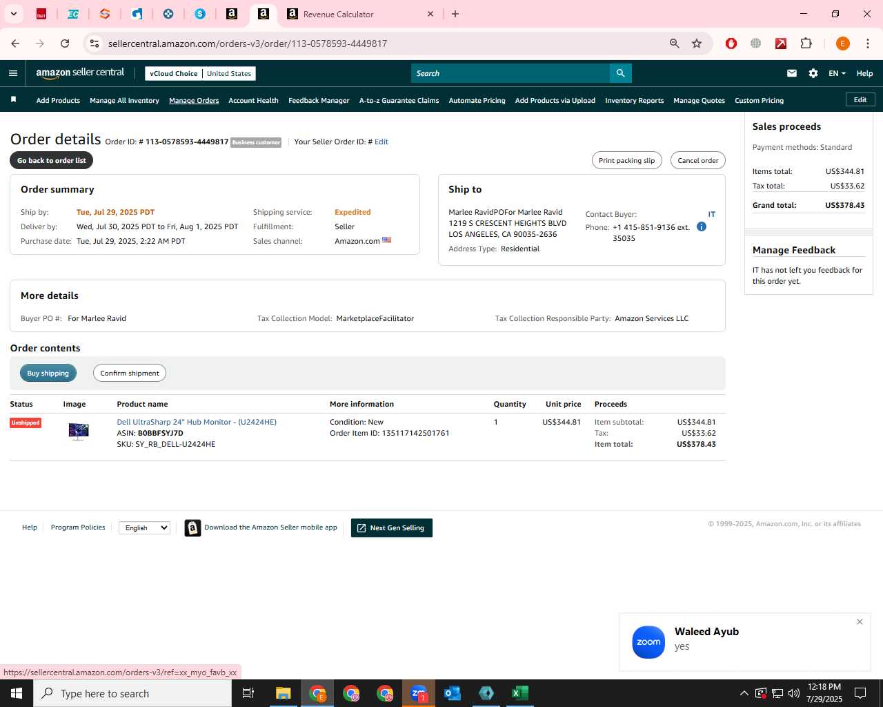The height and width of the screenshot is (707, 883).
Task: Open Custom Pricing menu item
Action: [759, 100]
